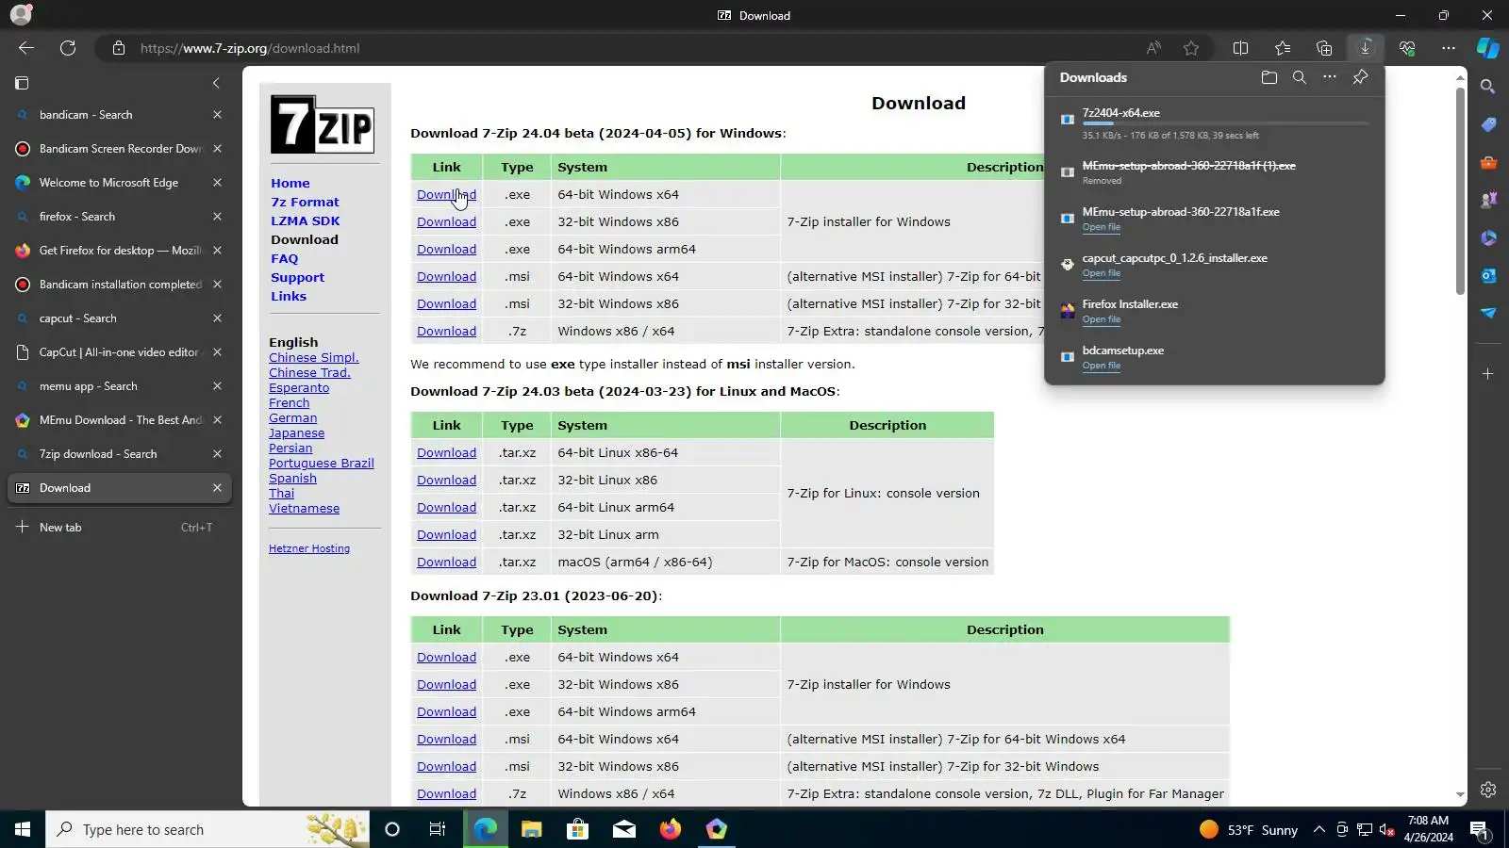The height and width of the screenshot is (848, 1509).
Task: Open sidebar settings gear
Action: pos(1488,790)
